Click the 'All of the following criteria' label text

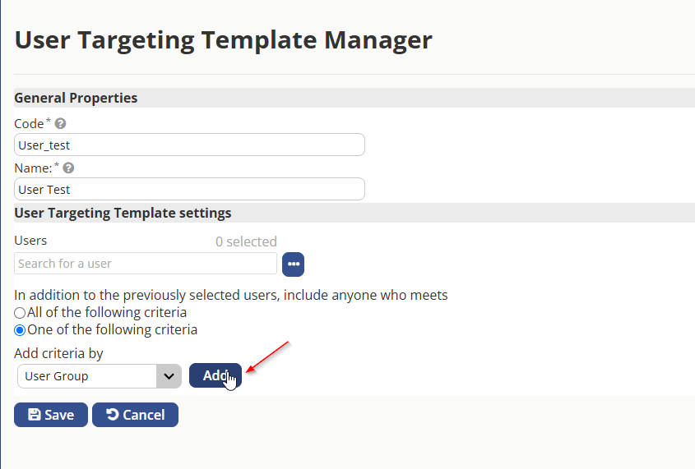tap(107, 312)
